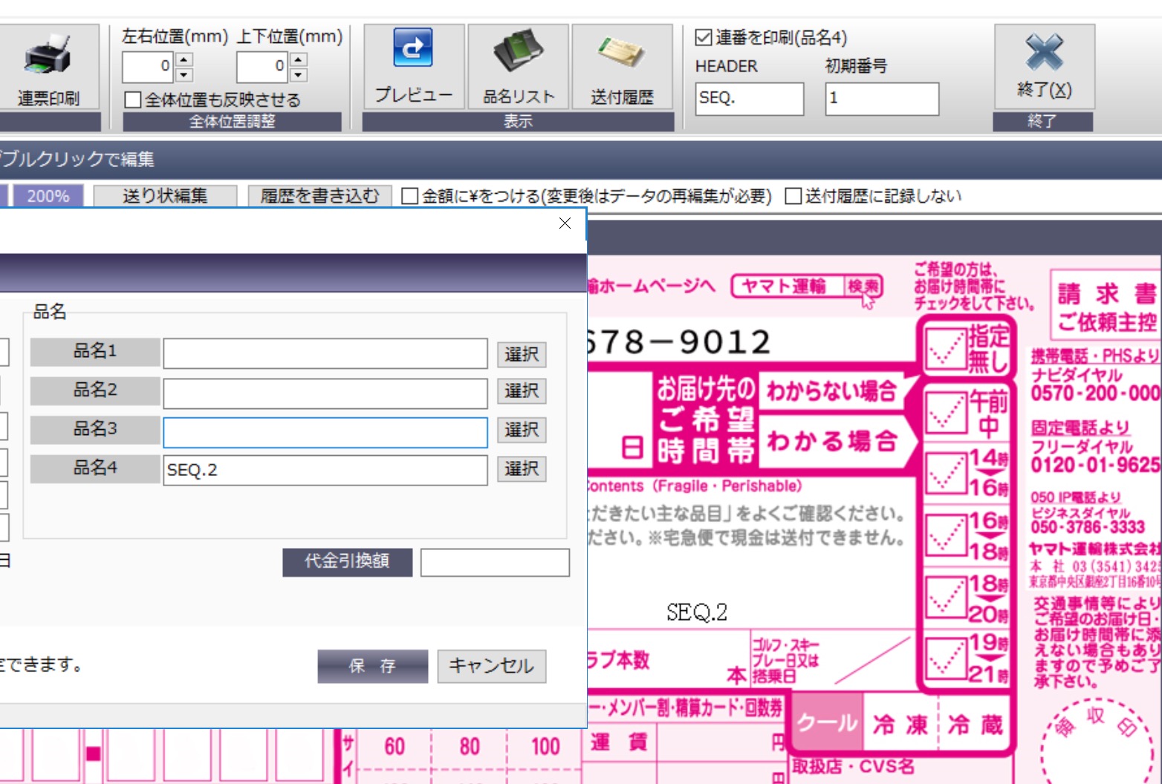Click the クール label on waybill
Viewport: 1162px width, 784px height.
[828, 723]
